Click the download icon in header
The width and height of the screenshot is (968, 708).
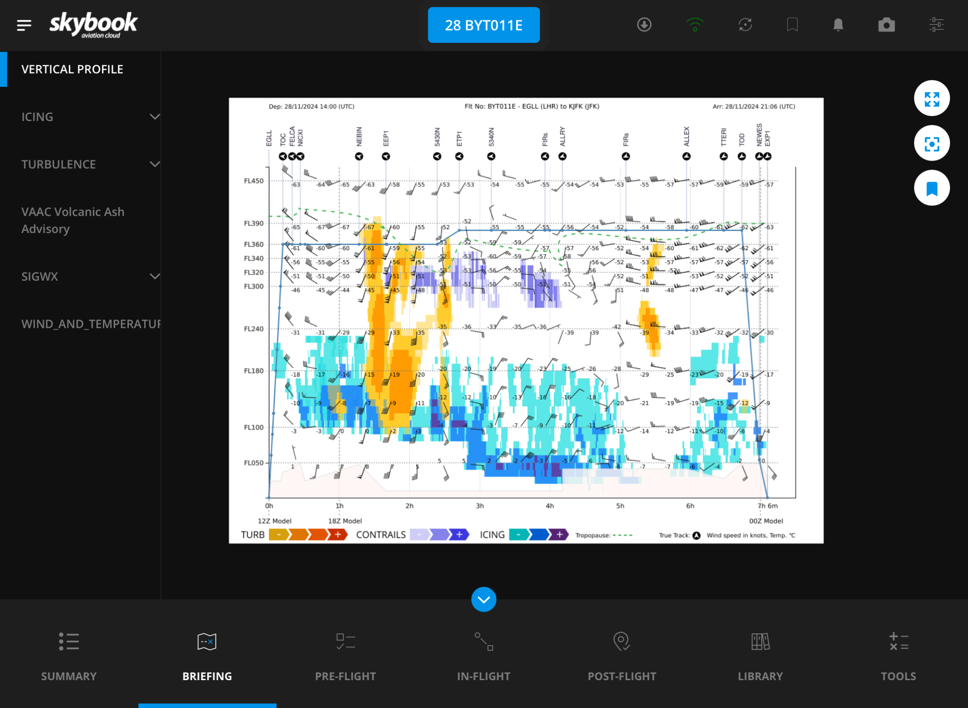[x=644, y=25]
